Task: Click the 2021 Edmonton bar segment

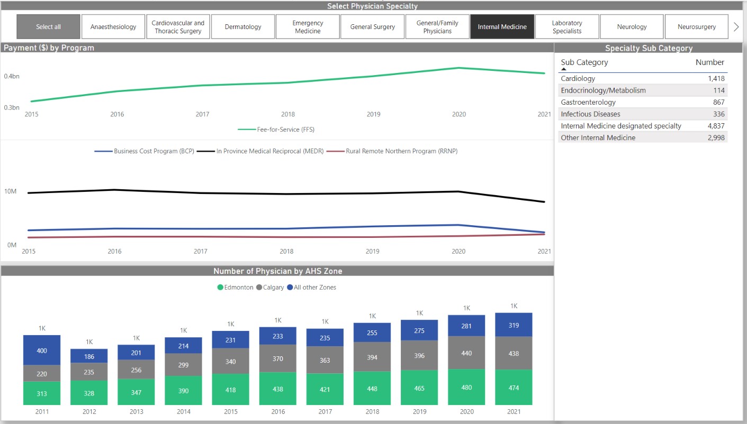Action: pos(513,388)
